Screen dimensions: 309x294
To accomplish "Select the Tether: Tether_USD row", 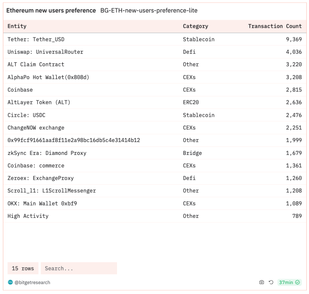I will pyautogui.click(x=36, y=39).
